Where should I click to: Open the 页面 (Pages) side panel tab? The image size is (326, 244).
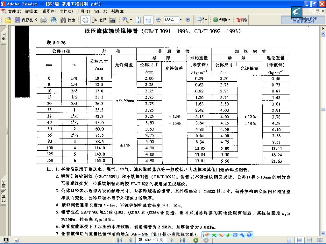(4, 37)
